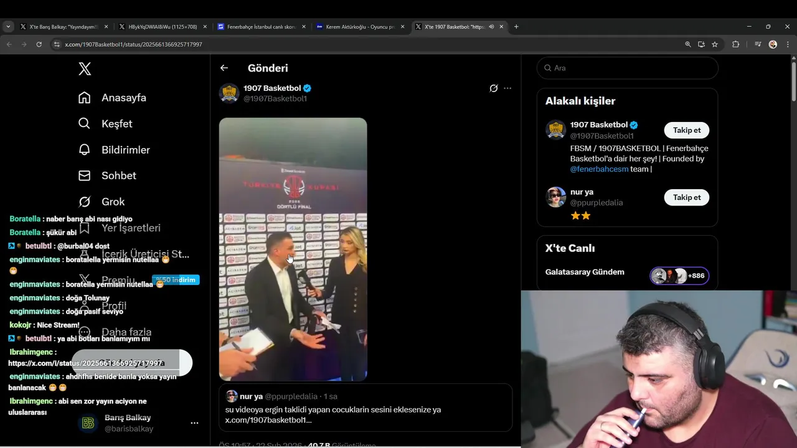Open Sohbet messages
Image resolution: width=797 pixels, height=448 pixels.
pyautogui.click(x=119, y=175)
